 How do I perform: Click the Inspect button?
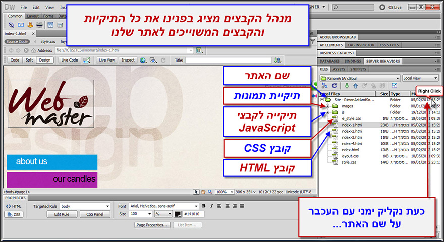tap(128, 60)
